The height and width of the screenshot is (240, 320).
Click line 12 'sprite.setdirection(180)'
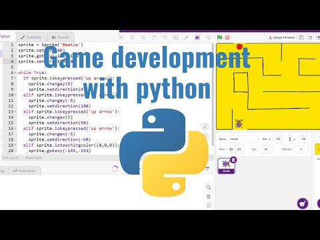pos(59,106)
